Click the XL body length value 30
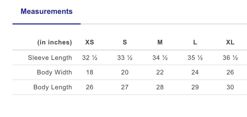The width and height of the screenshot is (247, 117). pos(230,87)
